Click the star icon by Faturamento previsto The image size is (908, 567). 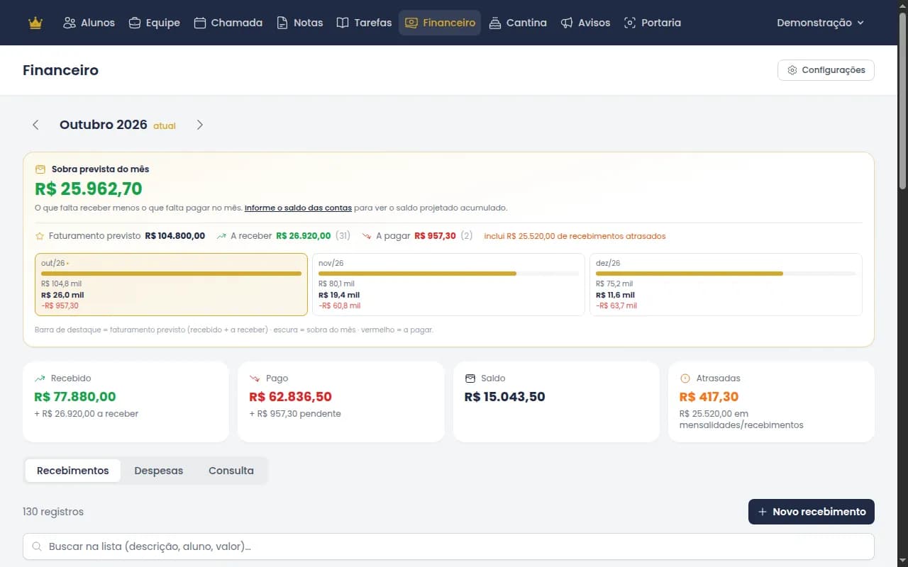tap(40, 235)
